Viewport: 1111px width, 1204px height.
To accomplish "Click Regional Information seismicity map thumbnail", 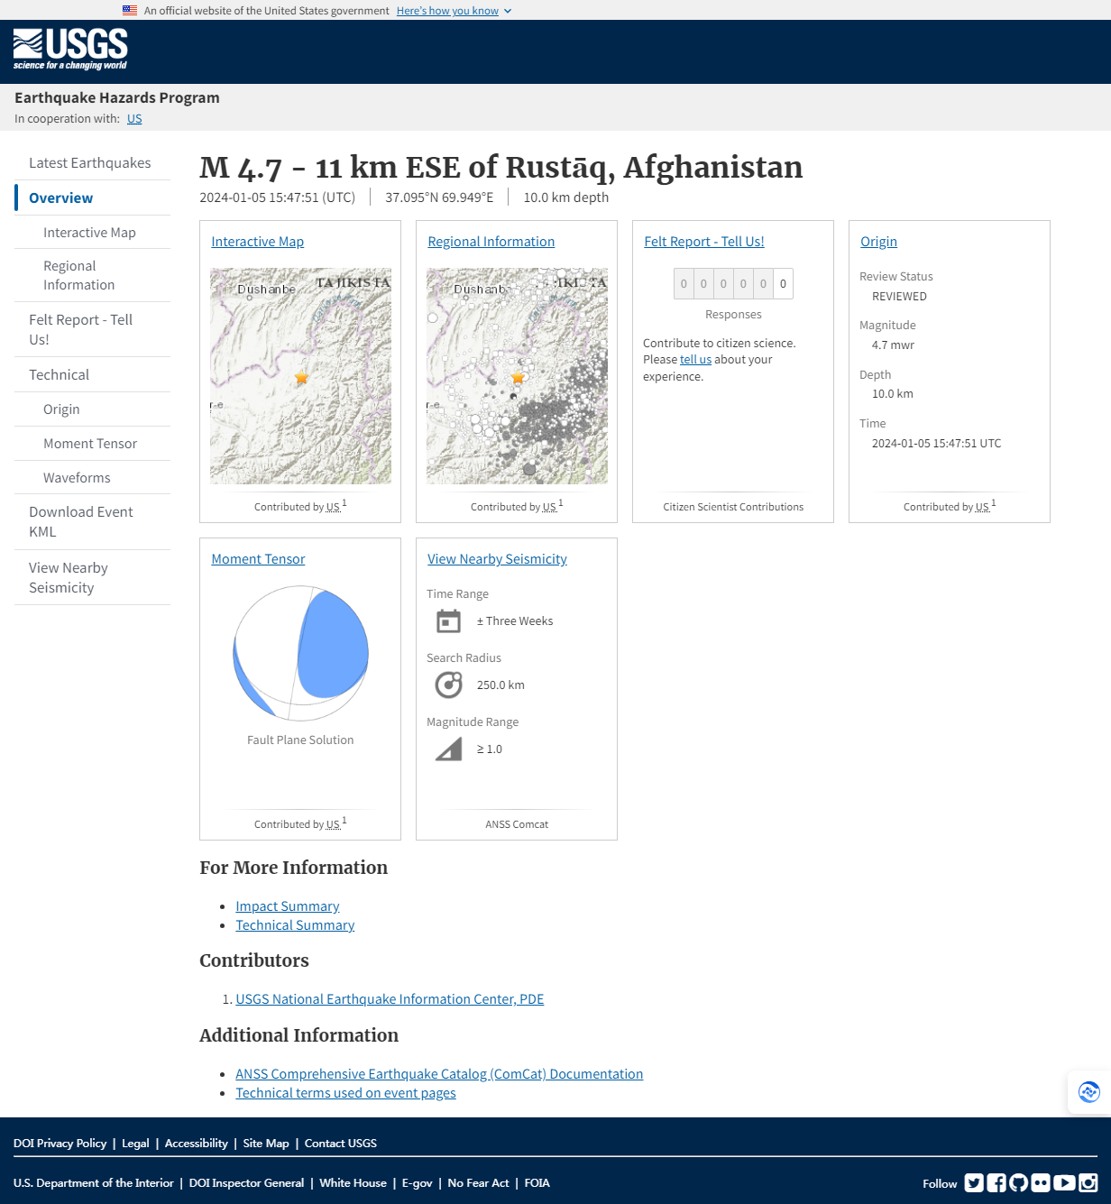I will tap(517, 376).
